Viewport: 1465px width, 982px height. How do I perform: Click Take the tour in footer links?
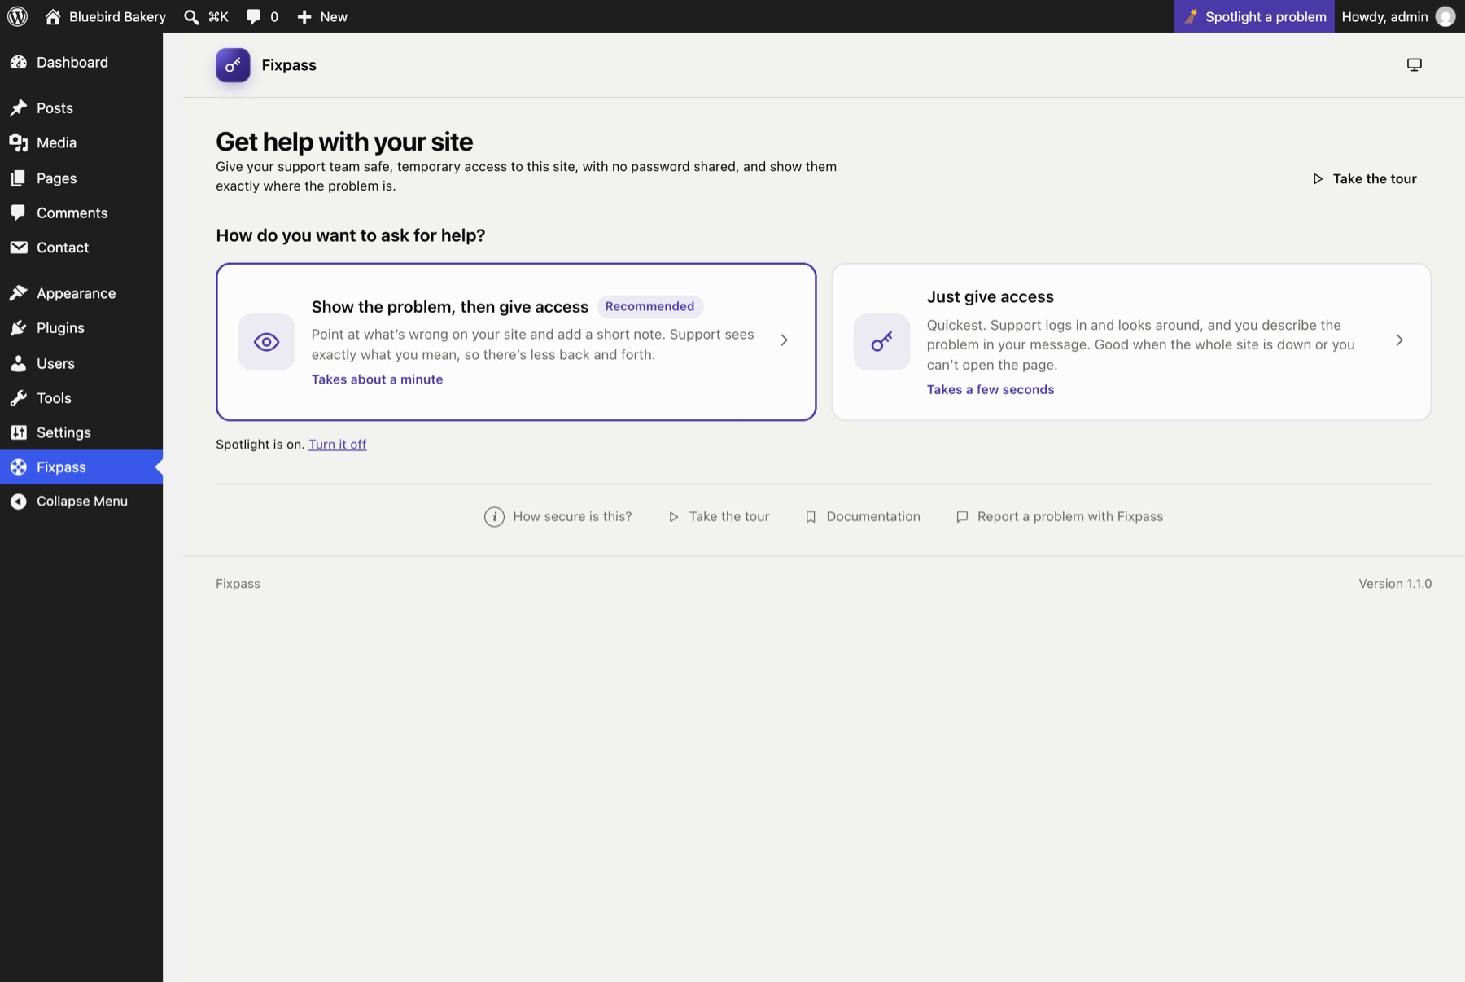[x=719, y=517]
